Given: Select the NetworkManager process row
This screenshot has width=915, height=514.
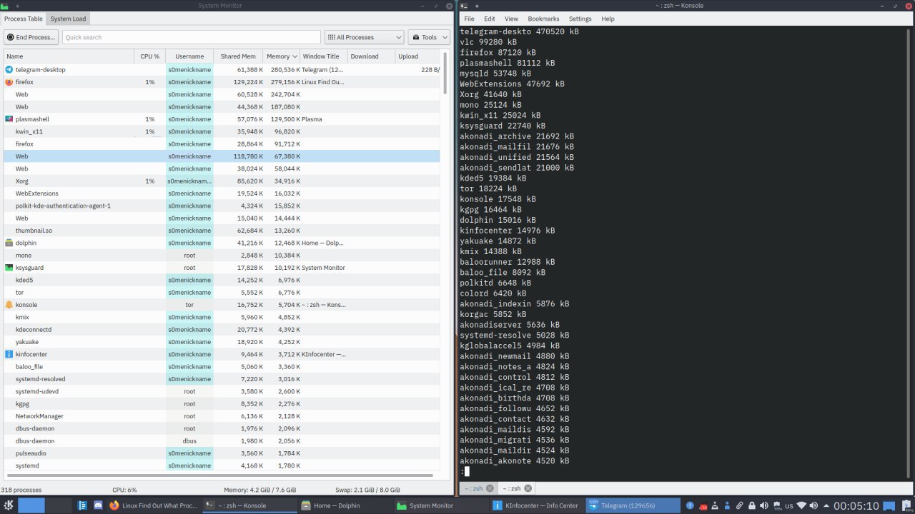Looking at the screenshot, I should pyautogui.click(x=222, y=416).
